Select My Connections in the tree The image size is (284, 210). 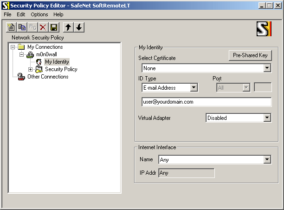click(45, 47)
